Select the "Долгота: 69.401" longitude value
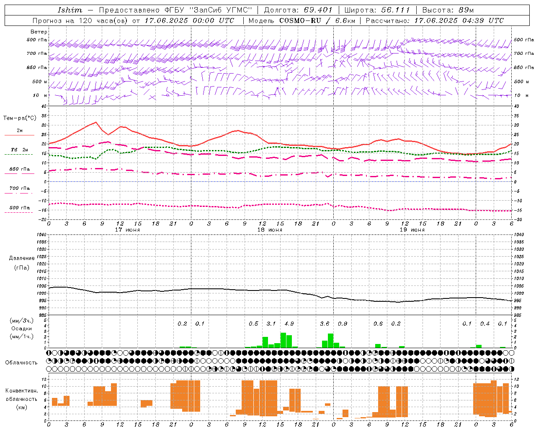 point(298,10)
